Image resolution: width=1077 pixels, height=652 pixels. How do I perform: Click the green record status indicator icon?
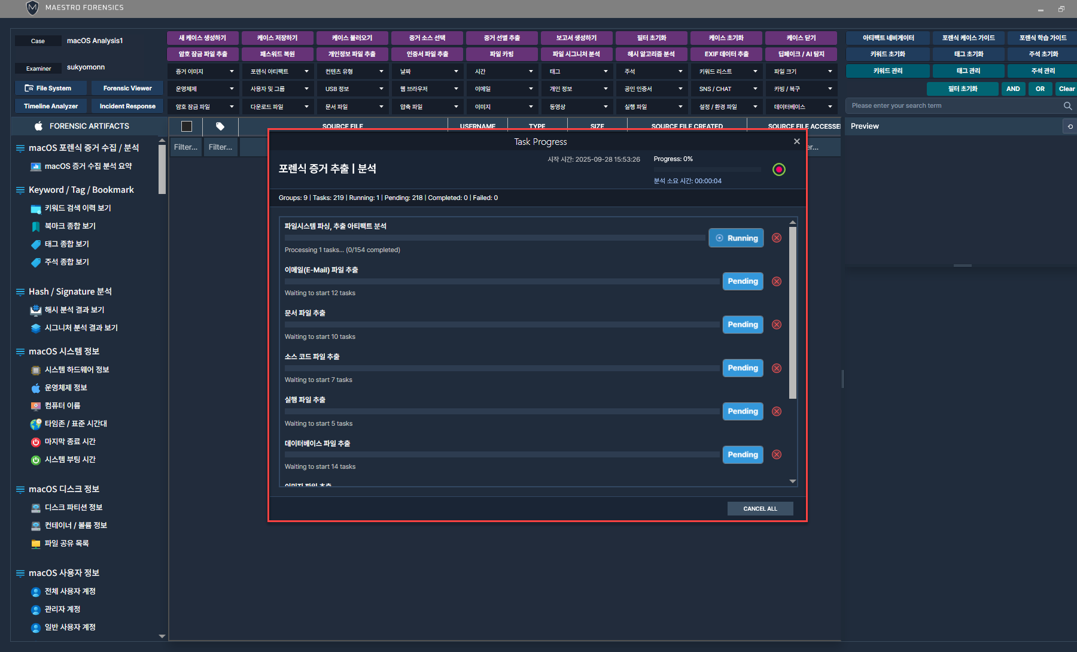click(778, 169)
